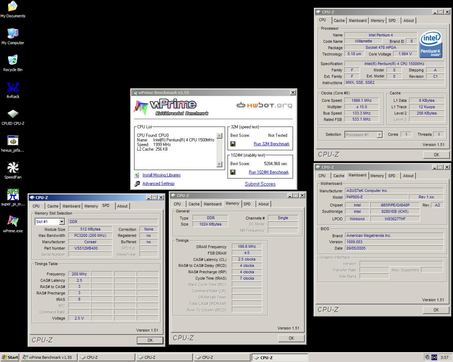
Task: Click the hwbot.org logo in wPrime
Action: pyautogui.click(x=264, y=105)
